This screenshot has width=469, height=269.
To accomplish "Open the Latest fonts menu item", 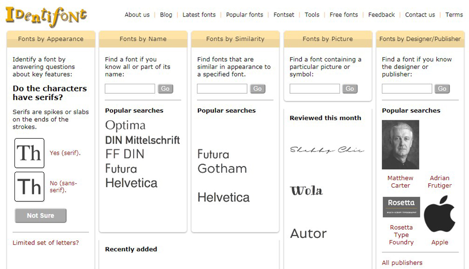I will (x=199, y=14).
